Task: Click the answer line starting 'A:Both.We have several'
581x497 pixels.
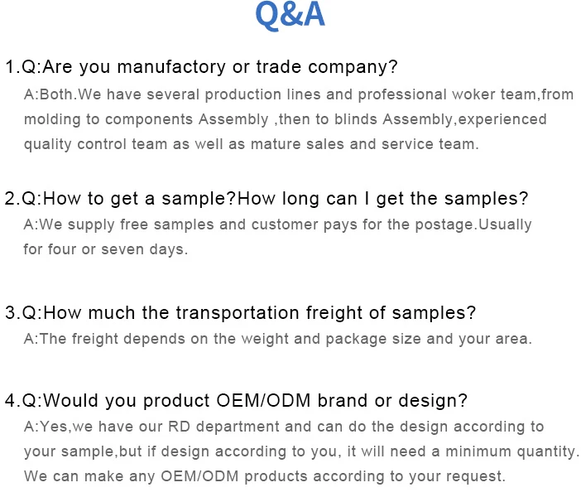Action: tap(299, 94)
